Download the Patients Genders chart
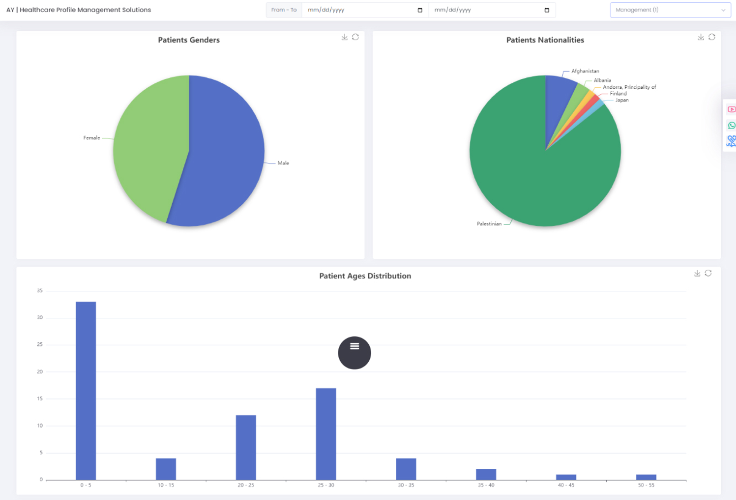This screenshot has height=500, width=736. click(345, 37)
